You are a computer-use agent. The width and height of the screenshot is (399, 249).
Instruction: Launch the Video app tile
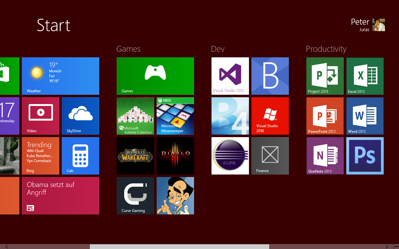[41, 116]
